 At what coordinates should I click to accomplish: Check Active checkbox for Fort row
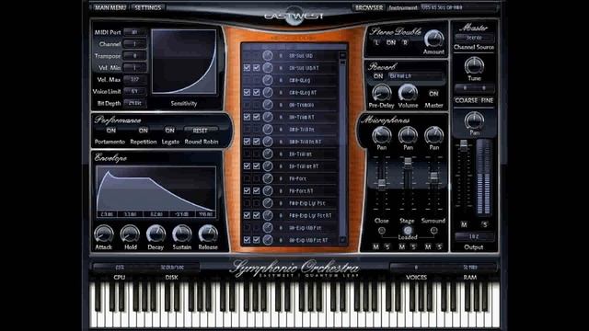(x=247, y=178)
